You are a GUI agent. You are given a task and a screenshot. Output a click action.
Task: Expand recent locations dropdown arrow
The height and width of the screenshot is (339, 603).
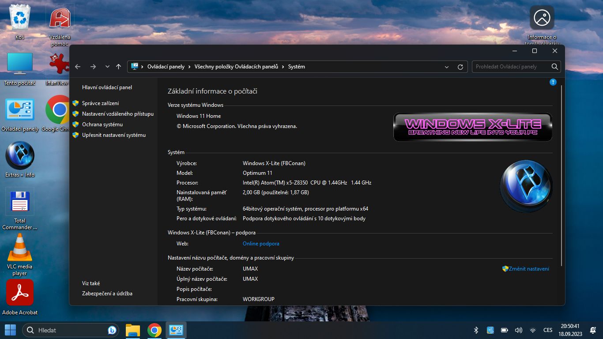point(107,67)
